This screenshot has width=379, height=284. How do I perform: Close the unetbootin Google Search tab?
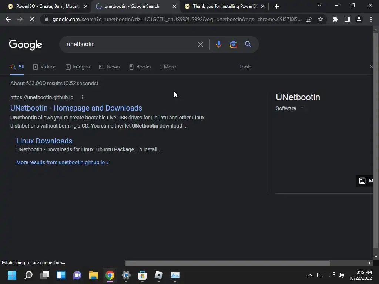(x=174, y=6)
